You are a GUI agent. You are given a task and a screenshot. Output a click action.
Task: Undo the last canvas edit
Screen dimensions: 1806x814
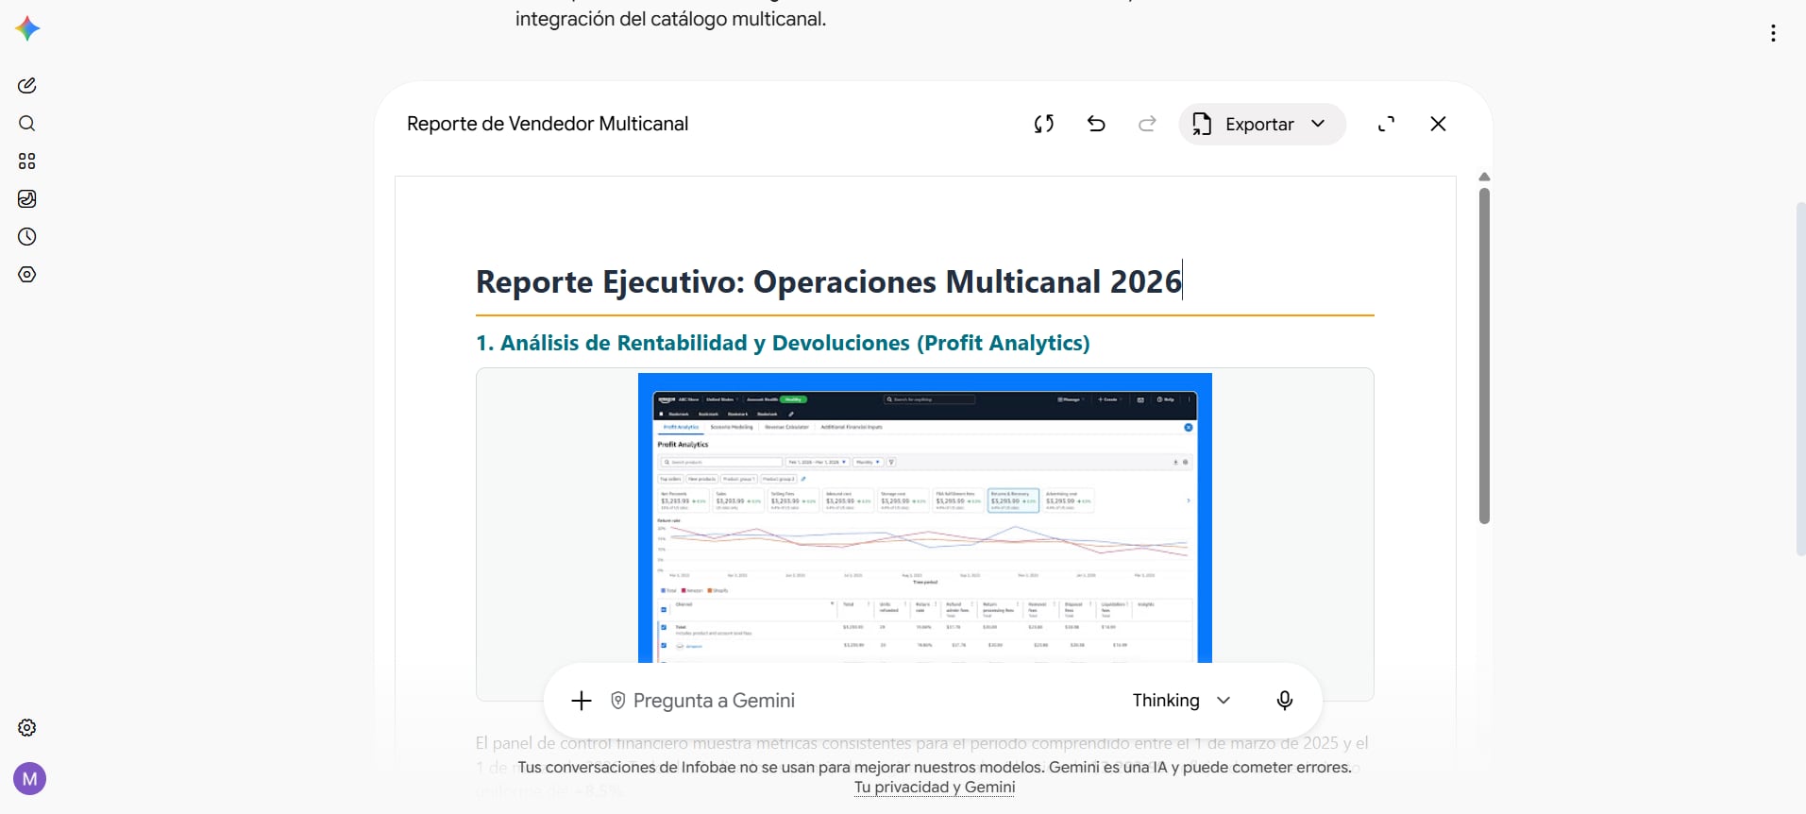pos(1096,124)
